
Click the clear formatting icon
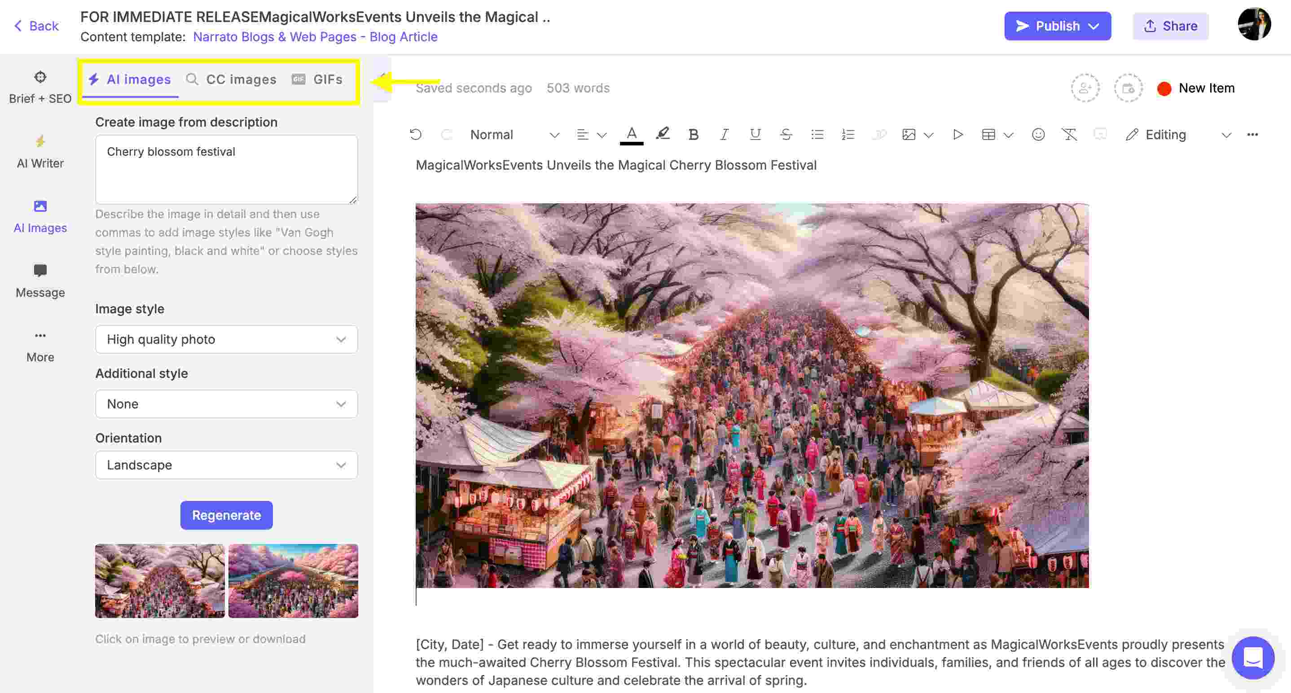coord(1069,134)
